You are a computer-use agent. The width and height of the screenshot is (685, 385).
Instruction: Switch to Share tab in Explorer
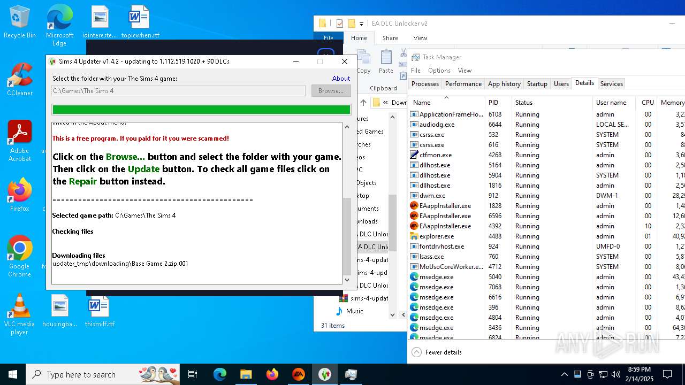point(390,38)
